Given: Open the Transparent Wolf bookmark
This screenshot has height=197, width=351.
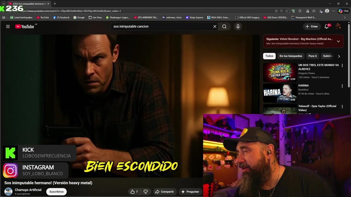Looking at the screenshot, I should [x=304, y=18].
